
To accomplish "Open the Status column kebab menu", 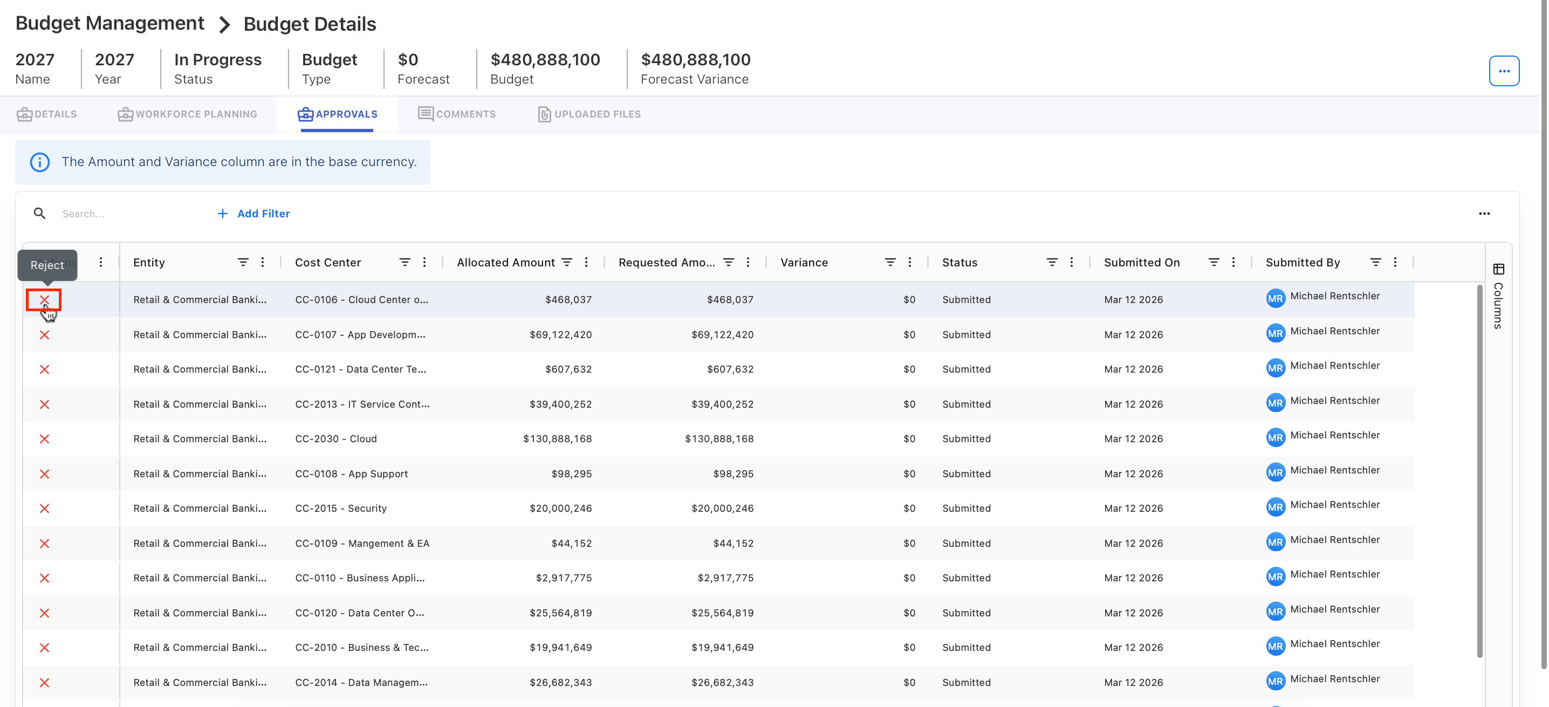I will [1072, 262].
